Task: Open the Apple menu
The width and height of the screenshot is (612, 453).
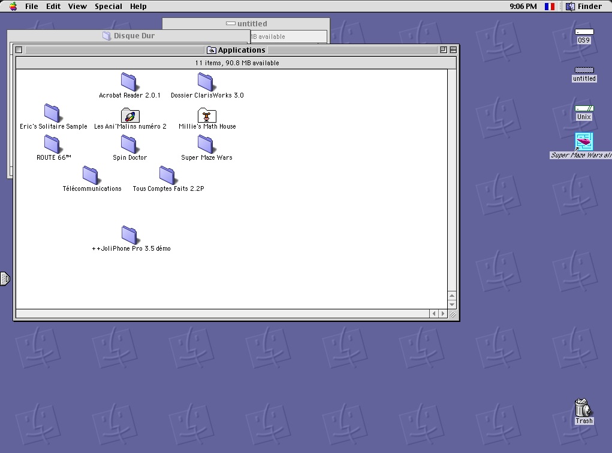Action: click(13, 6)
